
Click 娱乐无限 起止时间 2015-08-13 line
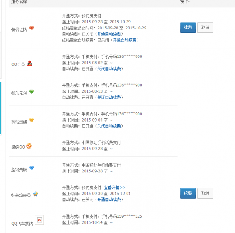click(x=87, y=91)
